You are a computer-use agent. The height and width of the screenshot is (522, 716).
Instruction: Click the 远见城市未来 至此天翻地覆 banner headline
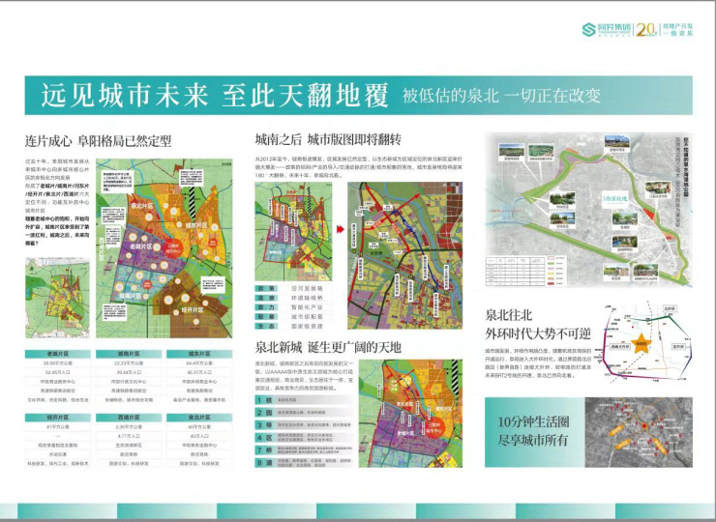(x=215, y=96)
